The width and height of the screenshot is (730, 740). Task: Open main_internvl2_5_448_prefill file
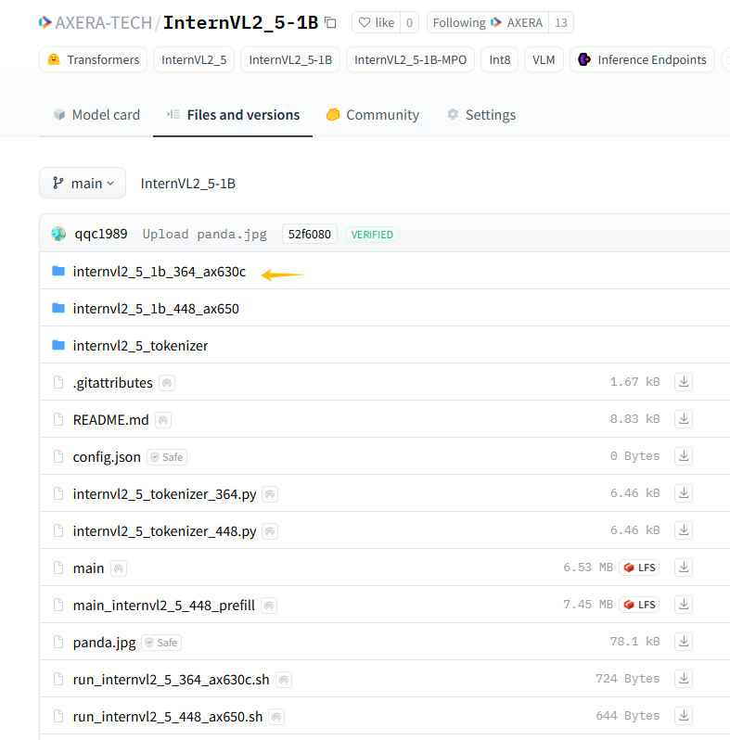(164, 606)
